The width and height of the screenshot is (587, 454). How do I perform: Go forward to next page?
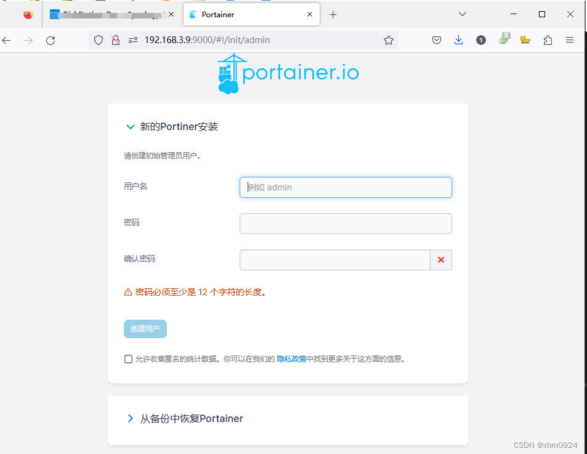click(x=28, y=41)
